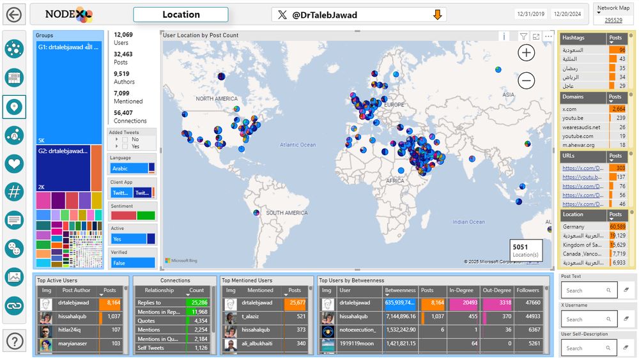The height and width of the screenshot is (359, 639).
Task: Sort the Location table by Posts
Action: tap(615, 215)
